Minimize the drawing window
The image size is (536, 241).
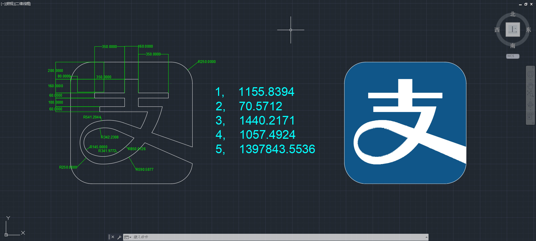pyautogui.click(x=520, y=4)
